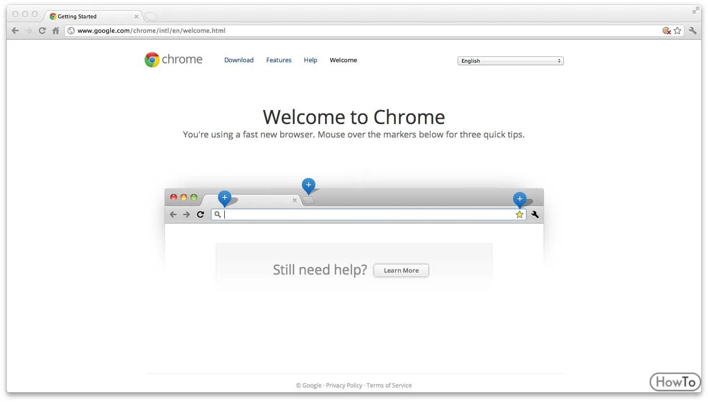The image size is (708, 402).
Task: Enter fullscreen with the top-right arrows icon
Action: click(695, 10)
